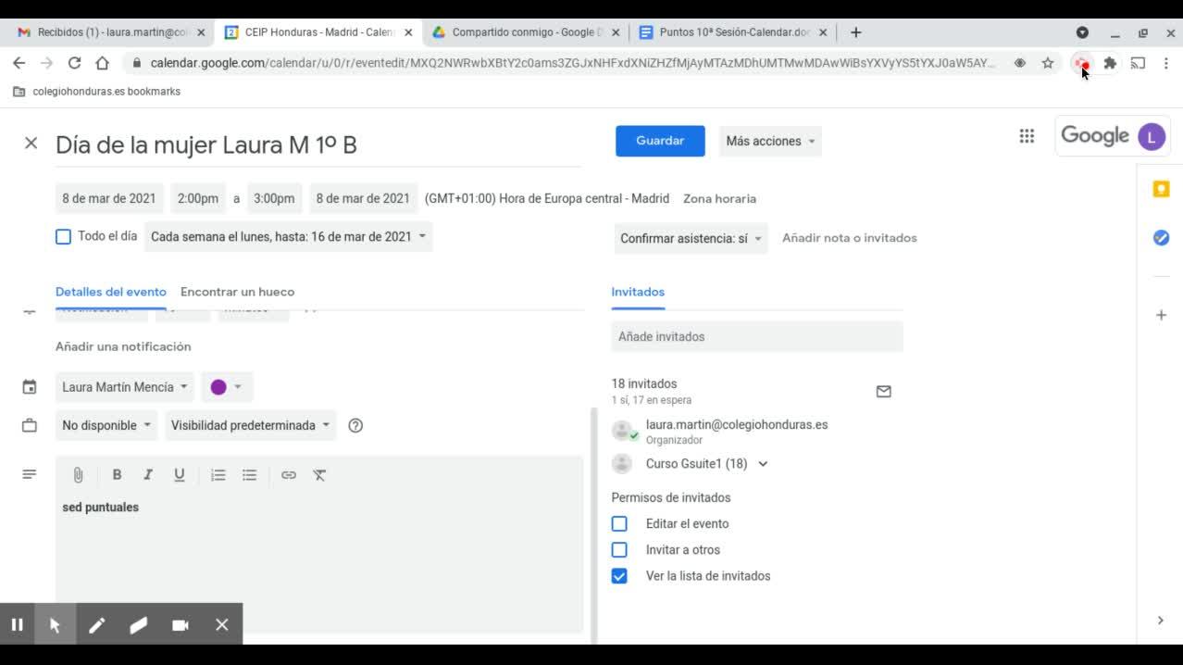Click the event title field
This screenshot has width=1183, height=665.
318,144
